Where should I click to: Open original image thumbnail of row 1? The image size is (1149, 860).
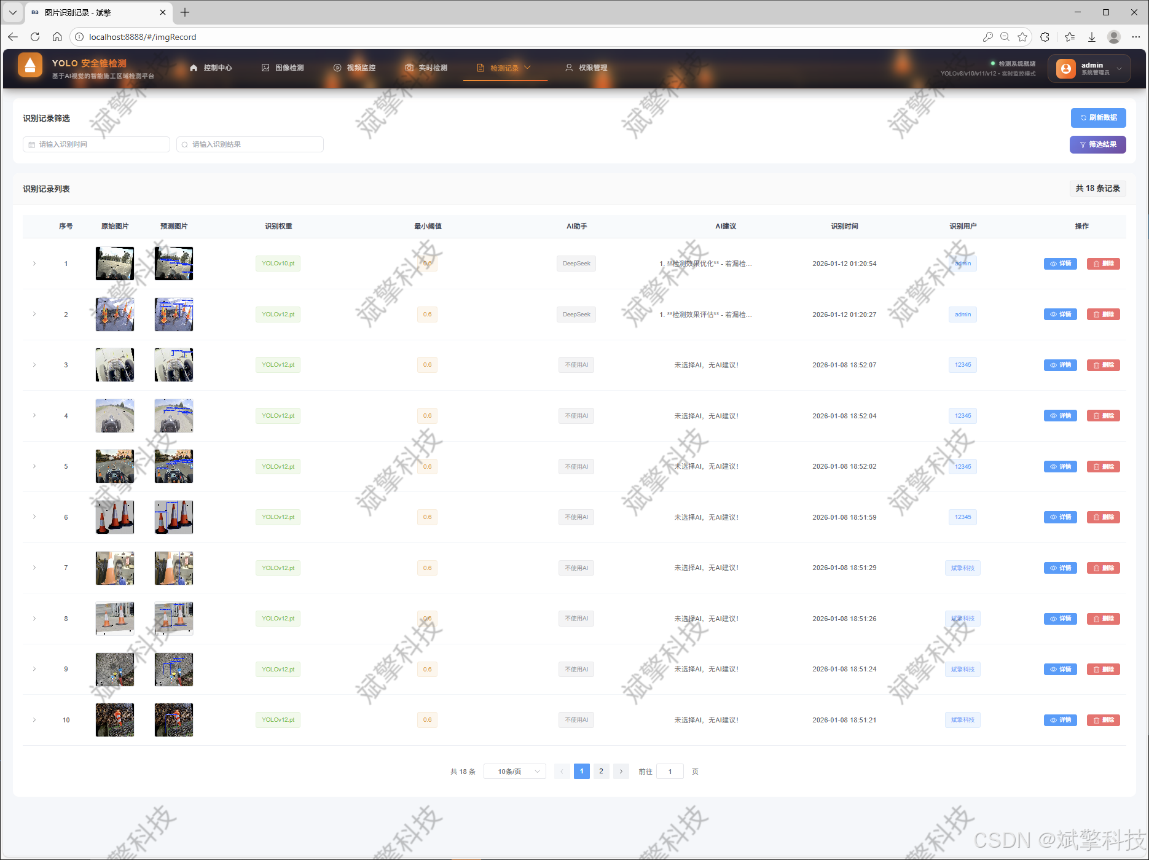[x=115, y=264]
